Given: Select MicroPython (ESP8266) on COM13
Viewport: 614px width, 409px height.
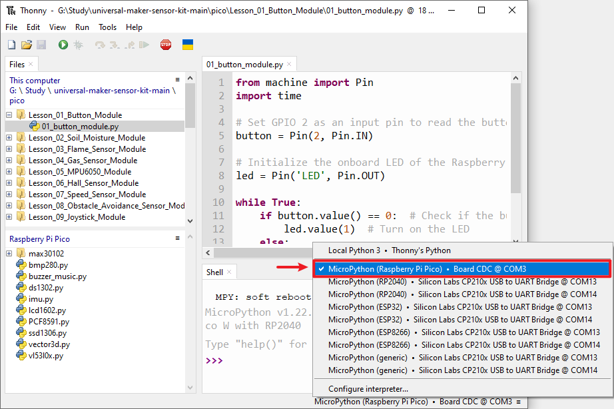Looking at the screenshot, I should pos(462,332).
